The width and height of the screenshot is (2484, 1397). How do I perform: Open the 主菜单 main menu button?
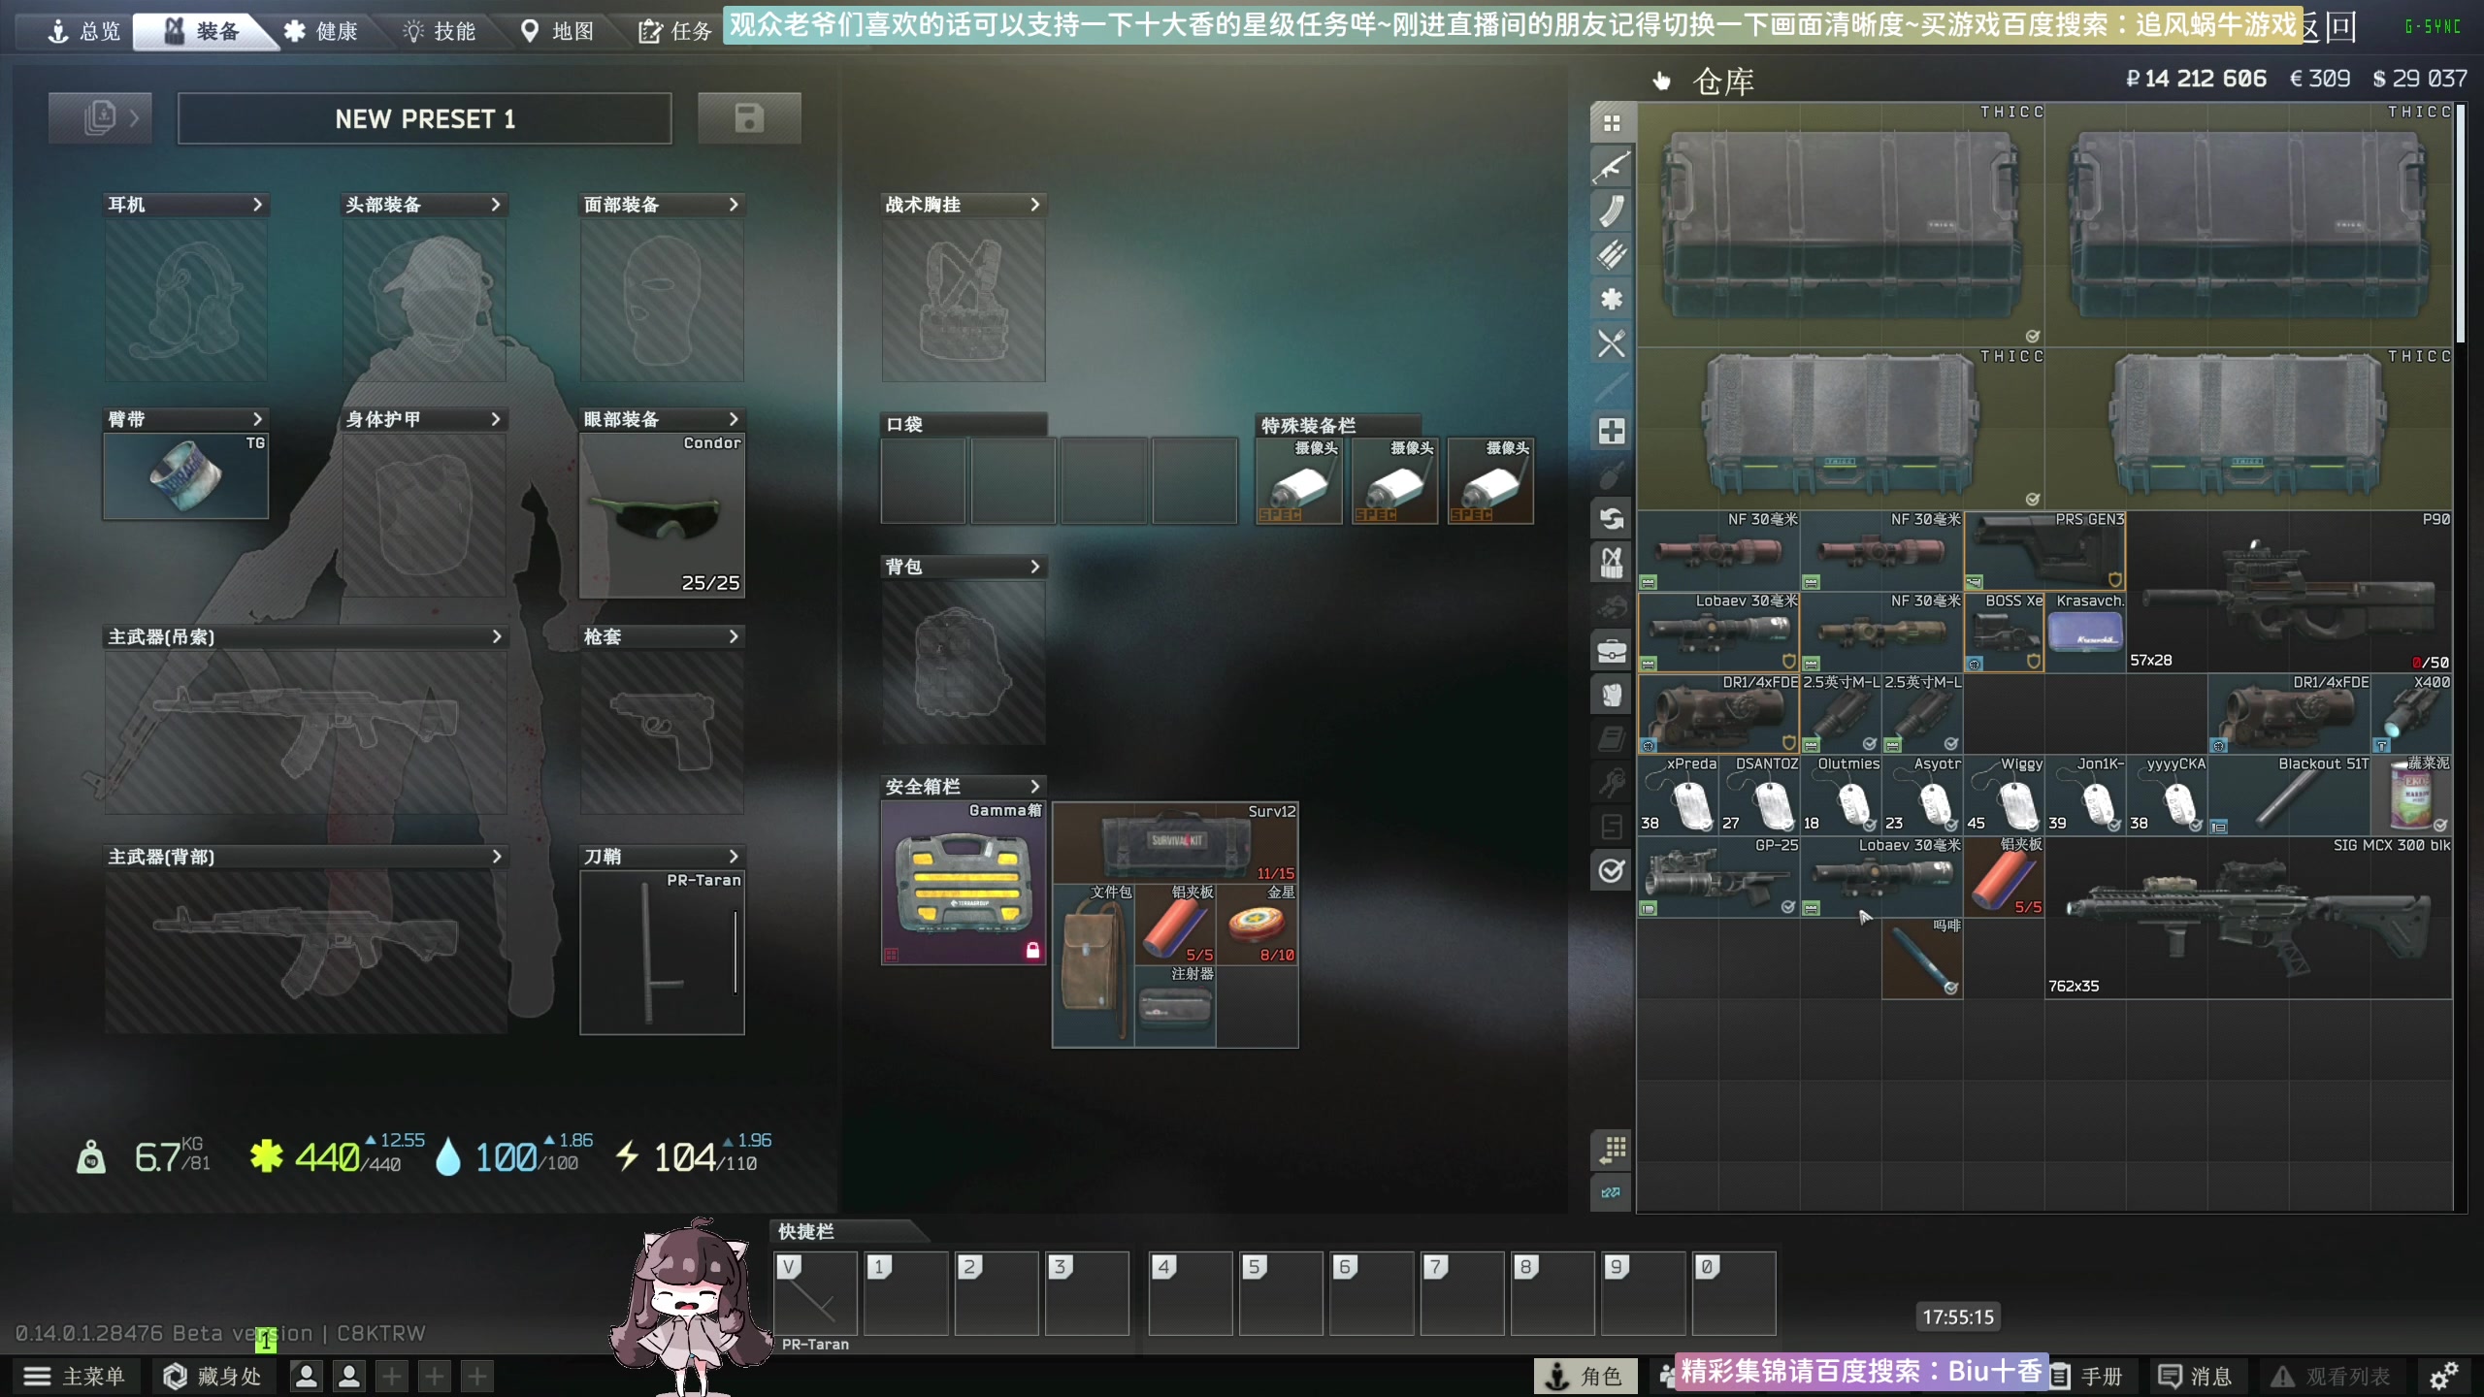(76, 1376)
